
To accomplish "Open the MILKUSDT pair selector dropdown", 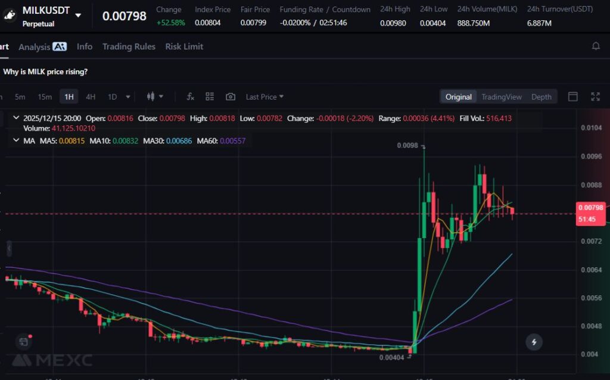I will click(x=79, y=15).
